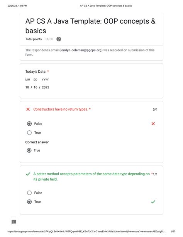Click the red X next to False answer
Image resolution: width=183 pixels, height=237 pixels.
click(153, 124)
